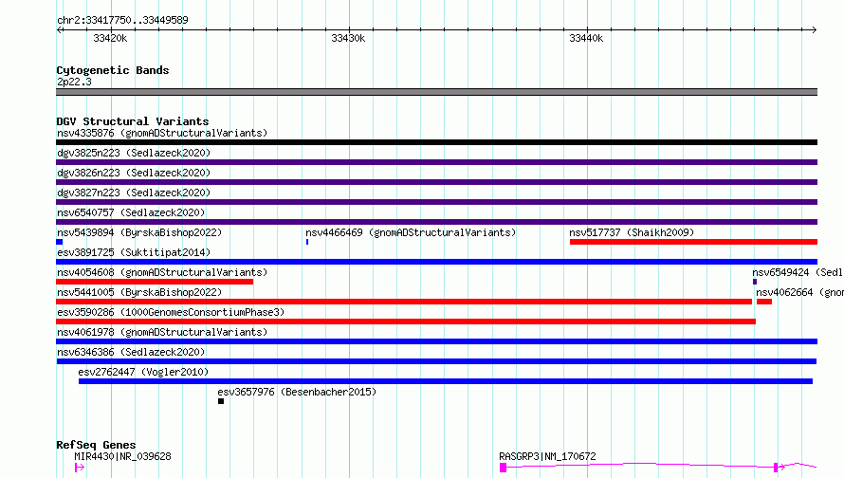Select the dgv3827n223 purple variant bar

tap(436, 202)
